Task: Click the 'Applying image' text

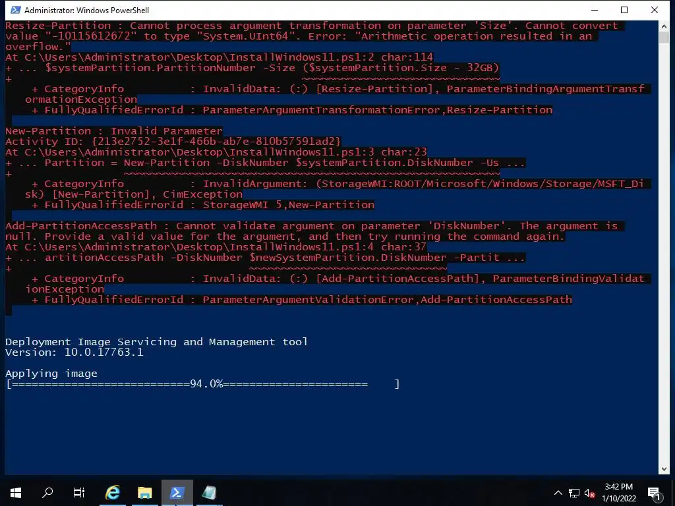Action: [x=51, y=374]
